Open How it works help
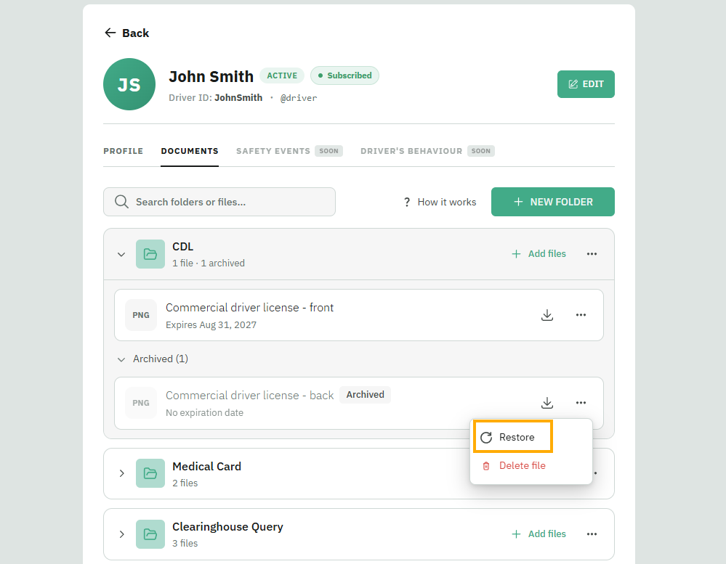The width and height of the screenshot is (726, 564). 440,202
